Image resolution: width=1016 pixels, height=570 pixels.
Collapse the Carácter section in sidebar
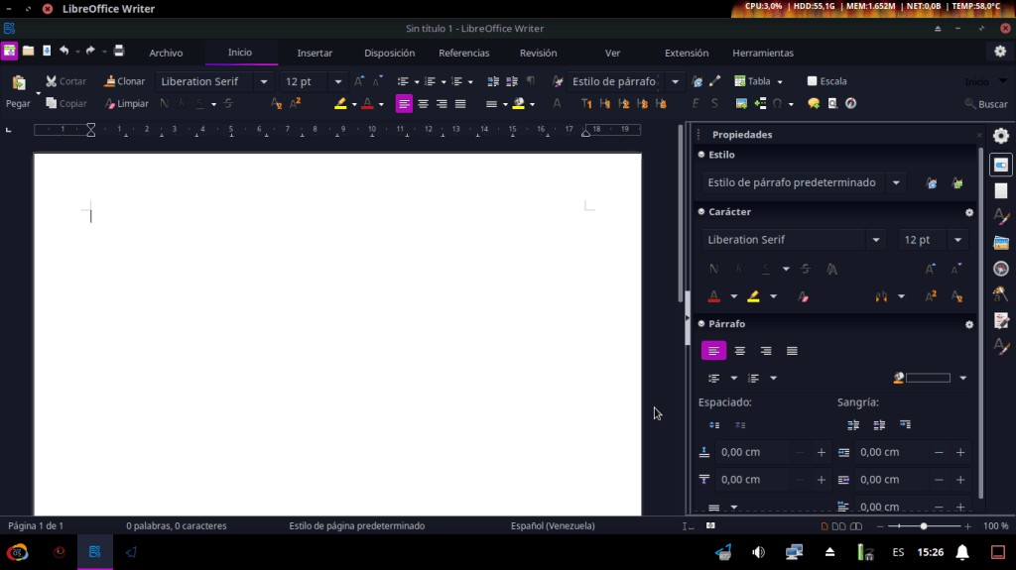click(701, 212)
